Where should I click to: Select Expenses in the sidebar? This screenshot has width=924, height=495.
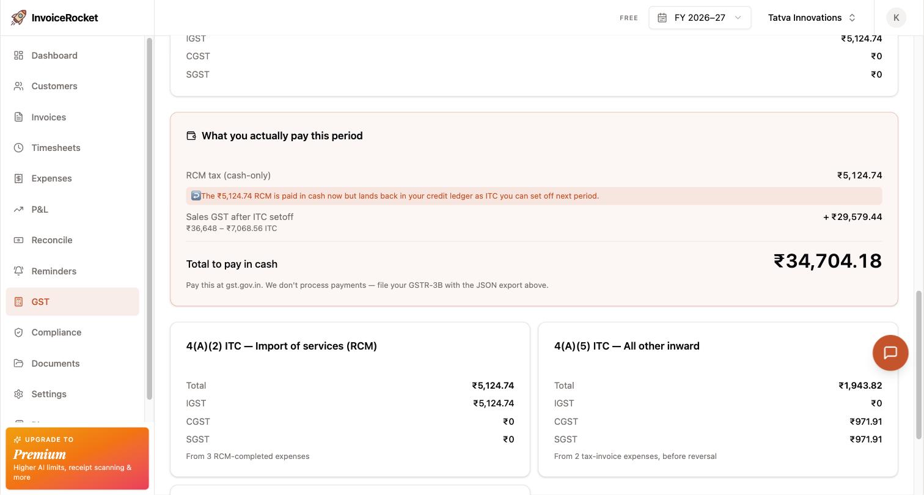click(x=73, y=178)
